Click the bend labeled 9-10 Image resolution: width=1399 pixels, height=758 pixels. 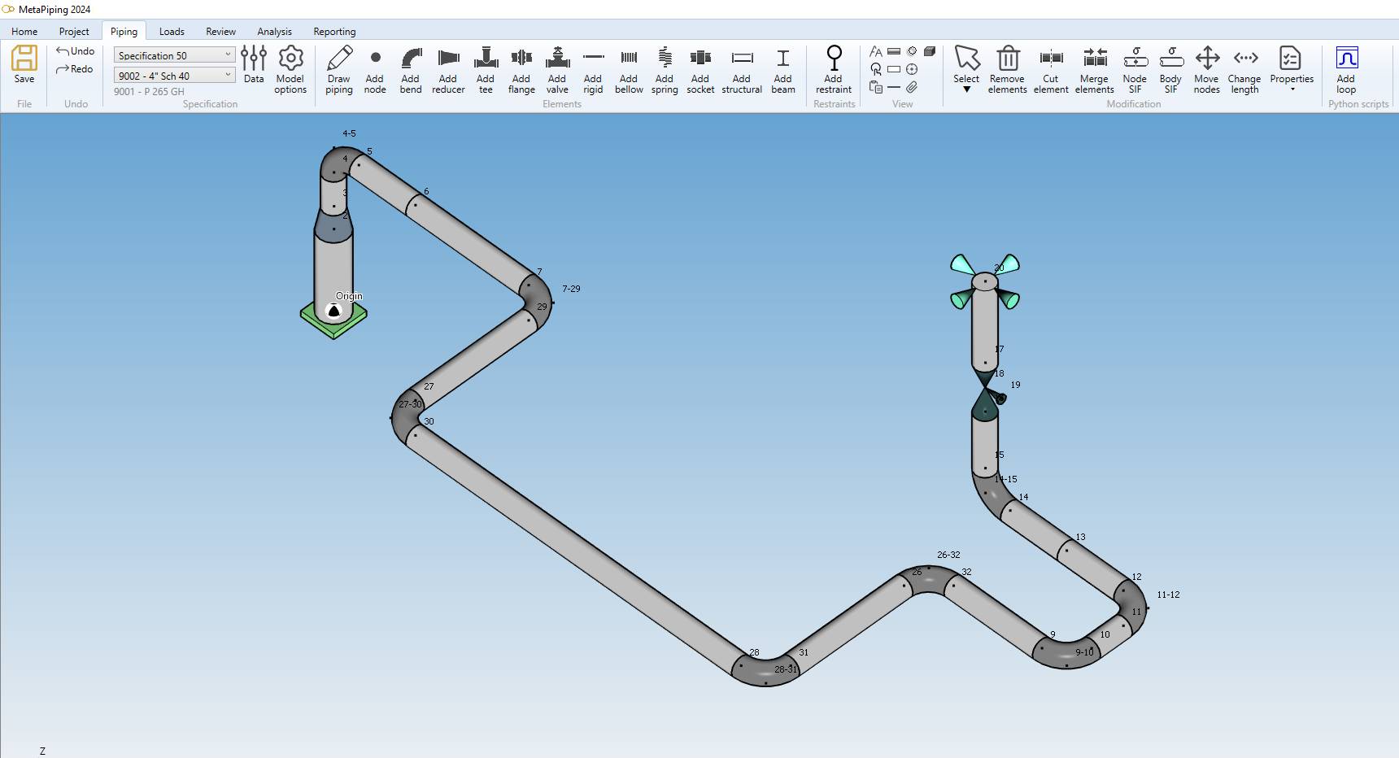pyautogui.click(x=1066, y=652)
